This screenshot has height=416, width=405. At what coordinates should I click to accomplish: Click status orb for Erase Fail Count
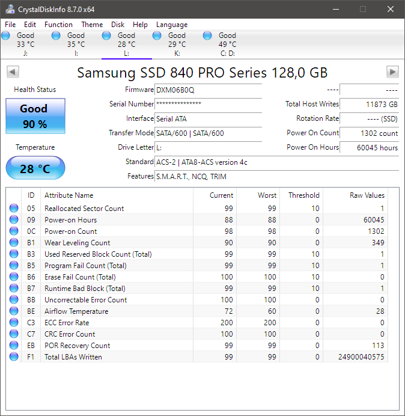tap(14, 277)
